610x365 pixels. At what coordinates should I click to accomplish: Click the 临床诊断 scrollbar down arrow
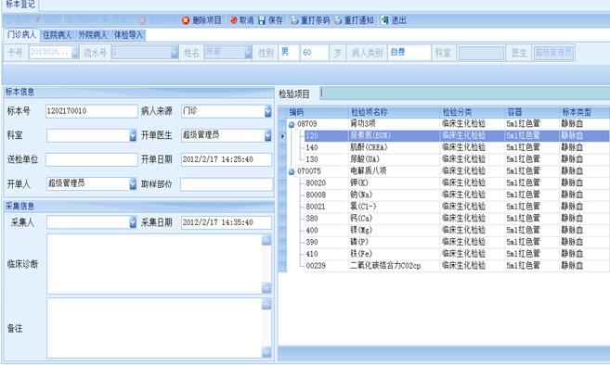point(266,288)
